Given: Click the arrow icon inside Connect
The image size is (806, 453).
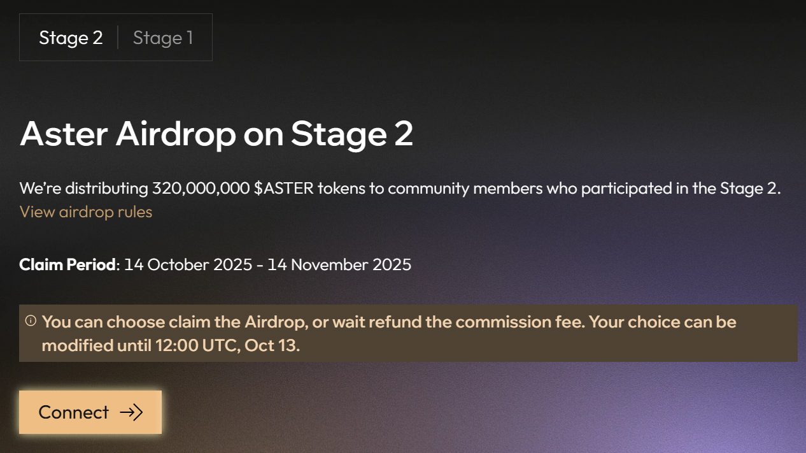Looking at the screenshot, I should coord(131,412).
